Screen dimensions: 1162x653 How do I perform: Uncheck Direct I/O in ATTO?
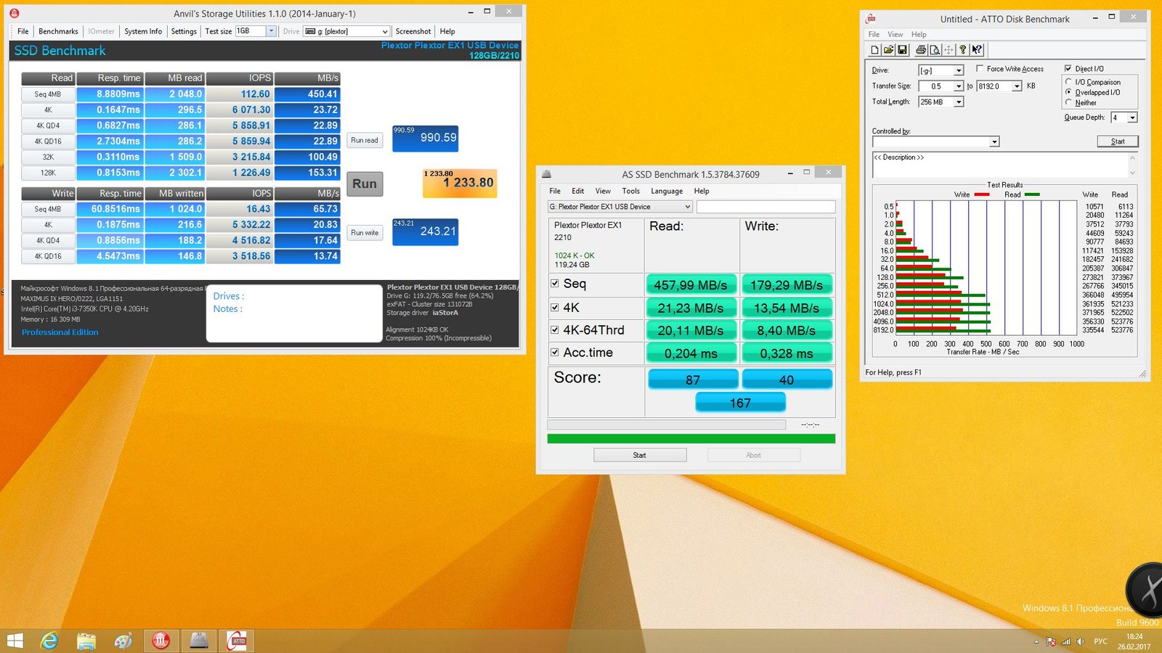[x=1068, y=69]
